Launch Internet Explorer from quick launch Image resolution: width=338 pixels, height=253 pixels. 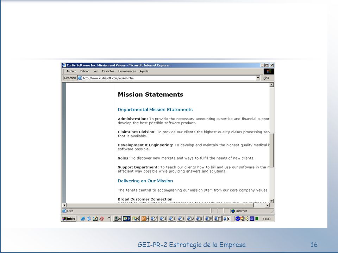(83, 219)
